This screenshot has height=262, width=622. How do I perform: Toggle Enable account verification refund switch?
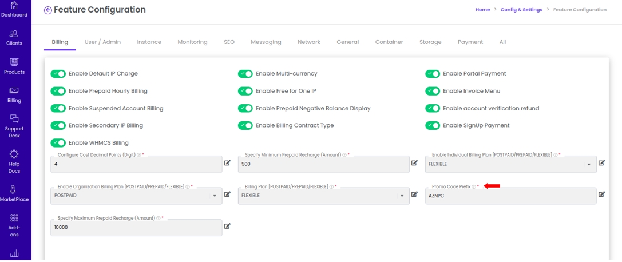click(433, 108)
